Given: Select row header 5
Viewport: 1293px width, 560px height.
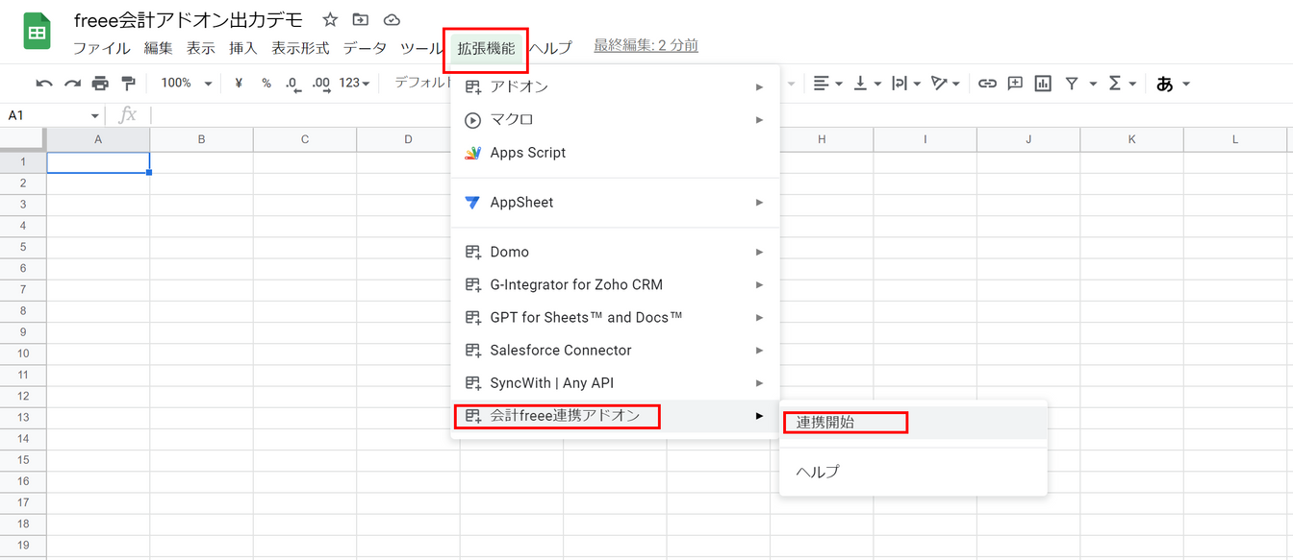Looking at the screenshot, I should (x=23, y=248).
